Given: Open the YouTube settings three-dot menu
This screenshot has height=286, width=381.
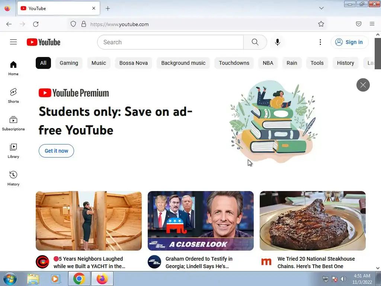Looking at the screenshot, I should click(320, 42).
